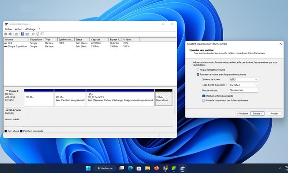Sort by the Type column header
Screen dimensions: 288x173
[51, 40]
